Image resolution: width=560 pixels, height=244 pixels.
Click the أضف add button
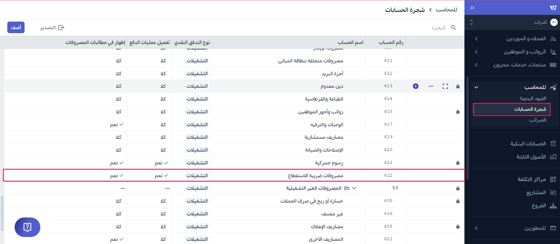click(16, 27)
